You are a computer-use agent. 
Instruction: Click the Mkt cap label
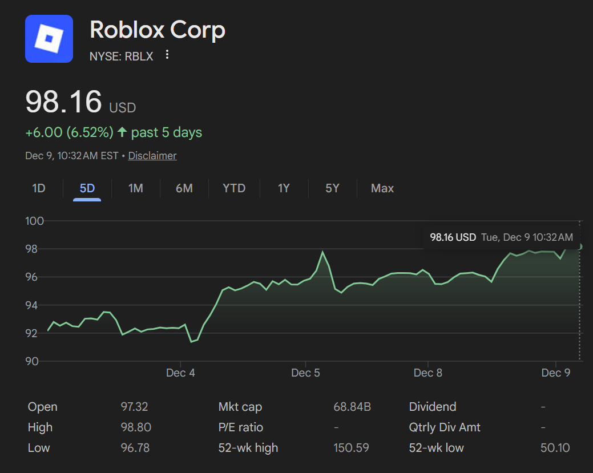pyautogui.click(x=240, y=407)
